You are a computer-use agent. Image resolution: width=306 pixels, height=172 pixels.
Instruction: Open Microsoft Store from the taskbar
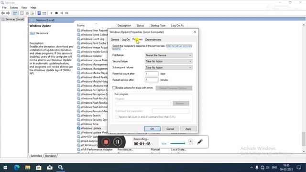(x=39, y=167)
